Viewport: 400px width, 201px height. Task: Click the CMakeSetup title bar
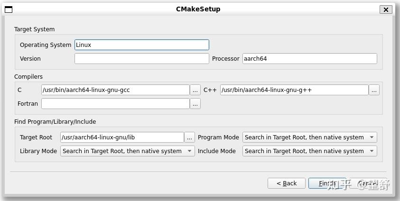tap(198, 9)
